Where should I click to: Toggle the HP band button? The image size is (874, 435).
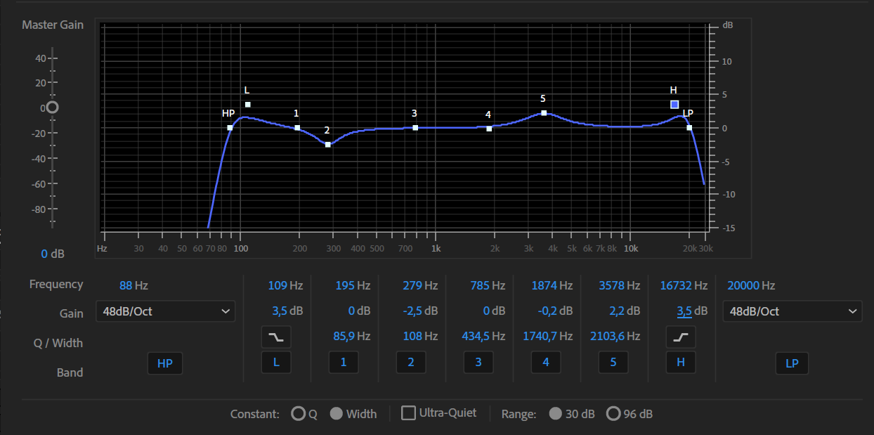pos(165,363)
